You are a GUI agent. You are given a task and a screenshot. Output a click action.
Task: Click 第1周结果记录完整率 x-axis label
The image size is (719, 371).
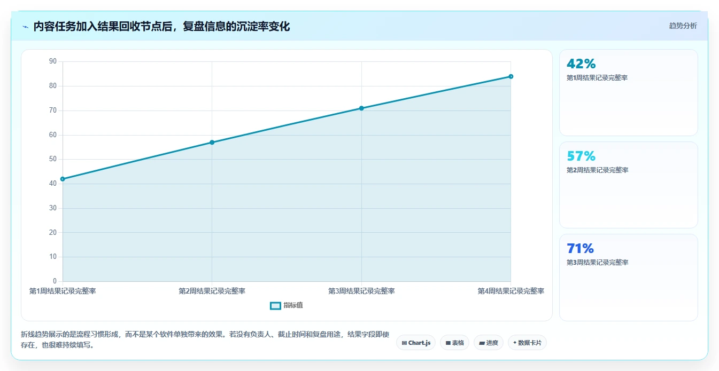click(x=63, y=291)
